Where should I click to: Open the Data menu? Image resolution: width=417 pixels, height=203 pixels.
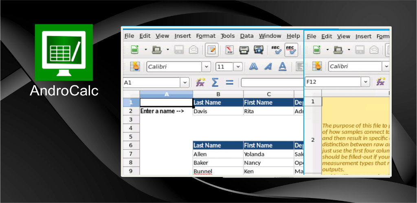[x=247, y=36]
